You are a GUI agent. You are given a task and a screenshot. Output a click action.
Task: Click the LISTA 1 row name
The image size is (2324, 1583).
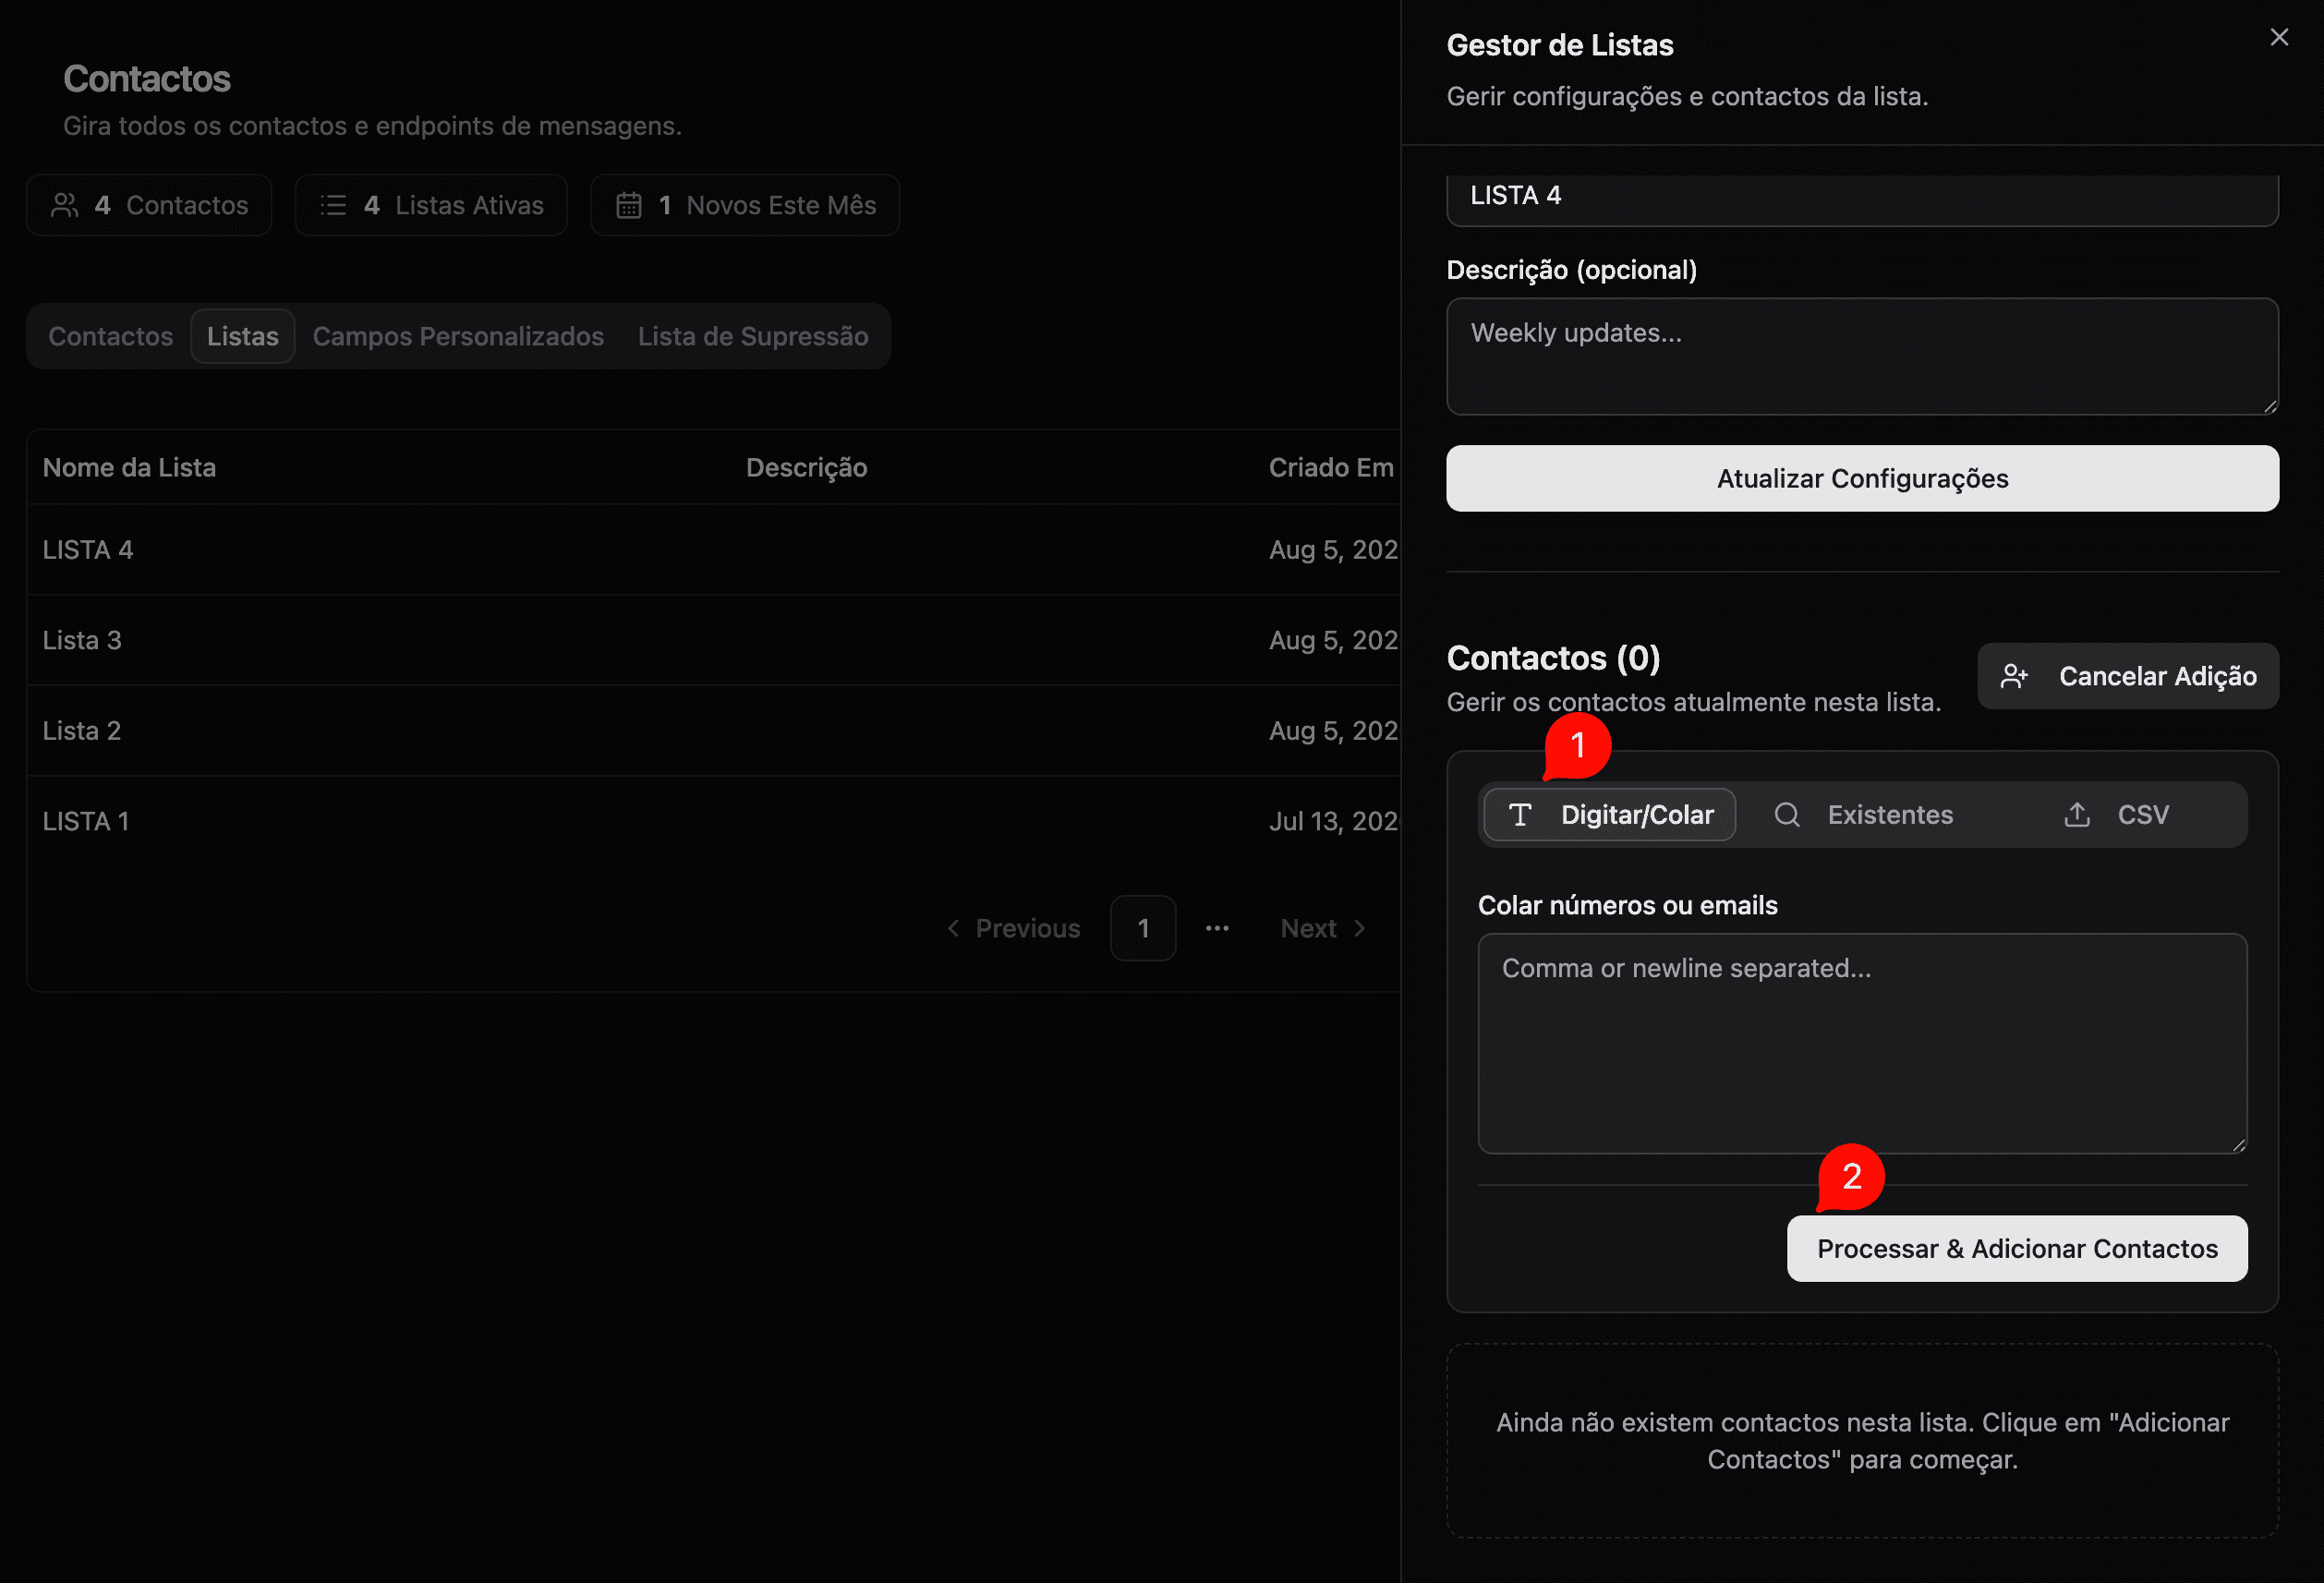click(x=86, y=822)
